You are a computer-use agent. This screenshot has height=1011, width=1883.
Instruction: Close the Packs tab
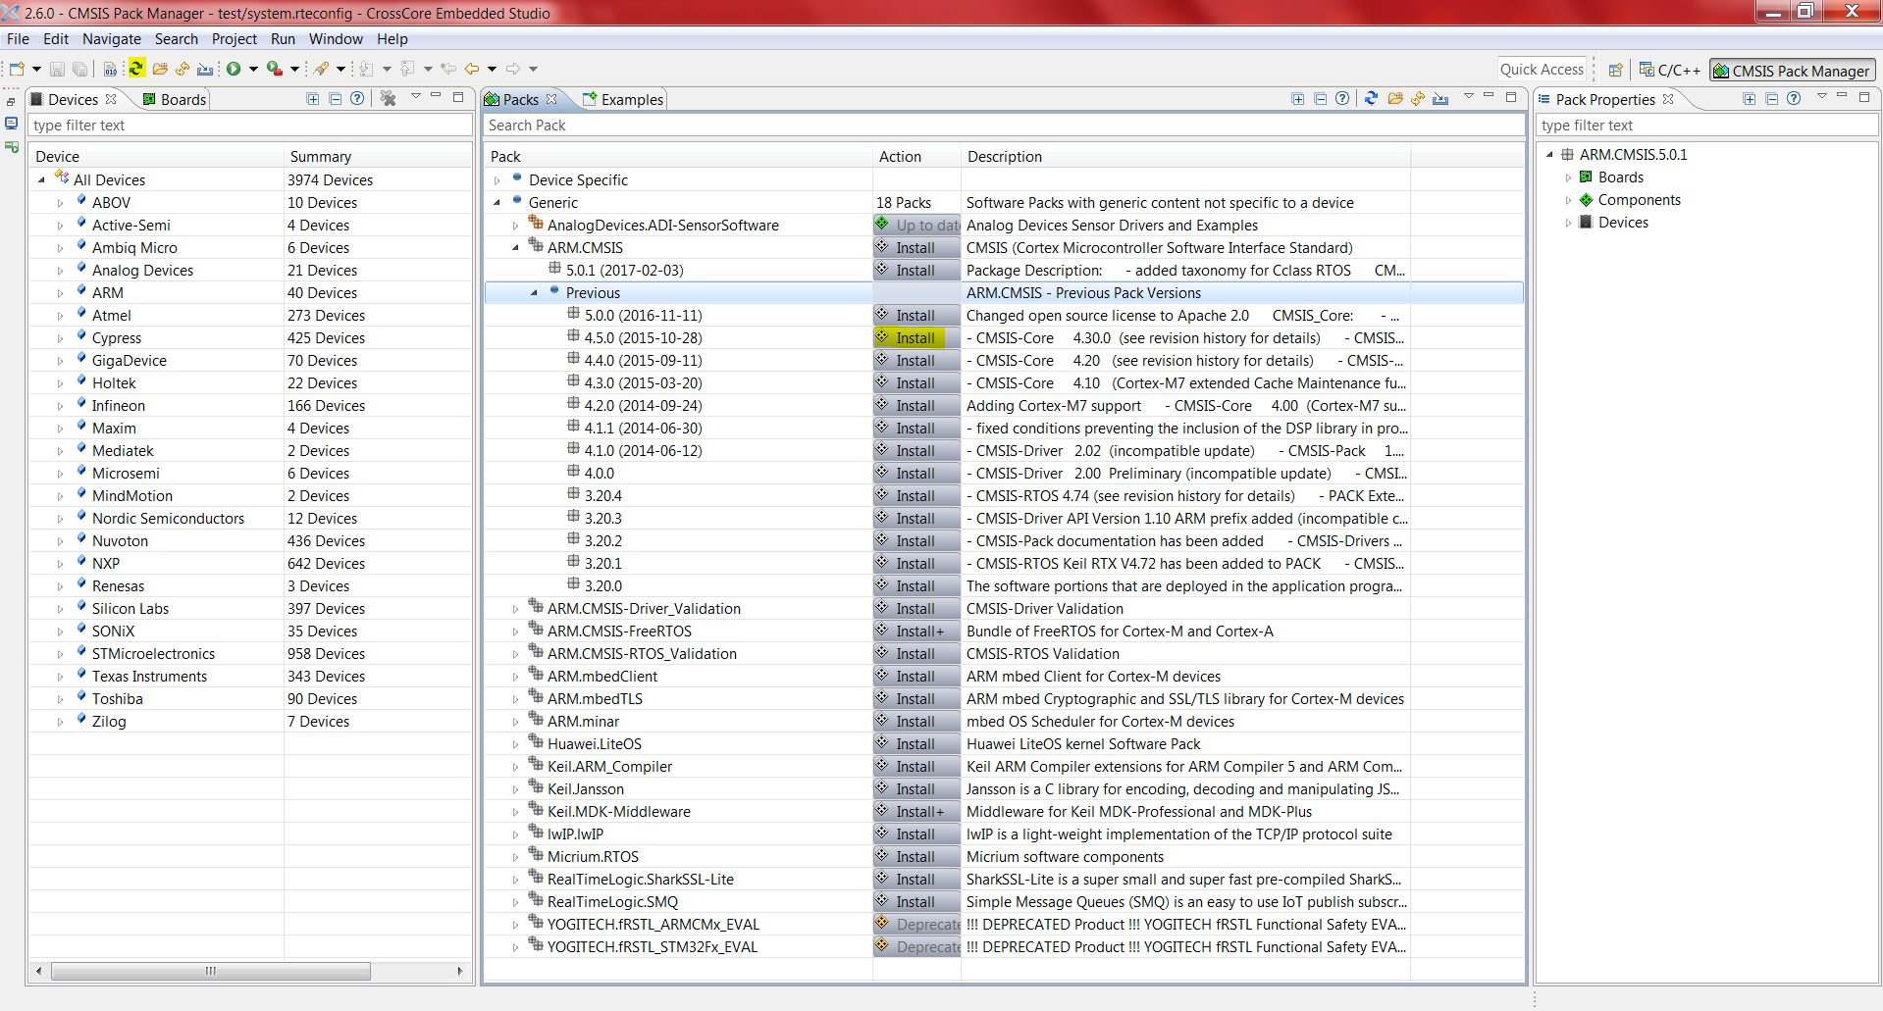click(x=551, y=99)
